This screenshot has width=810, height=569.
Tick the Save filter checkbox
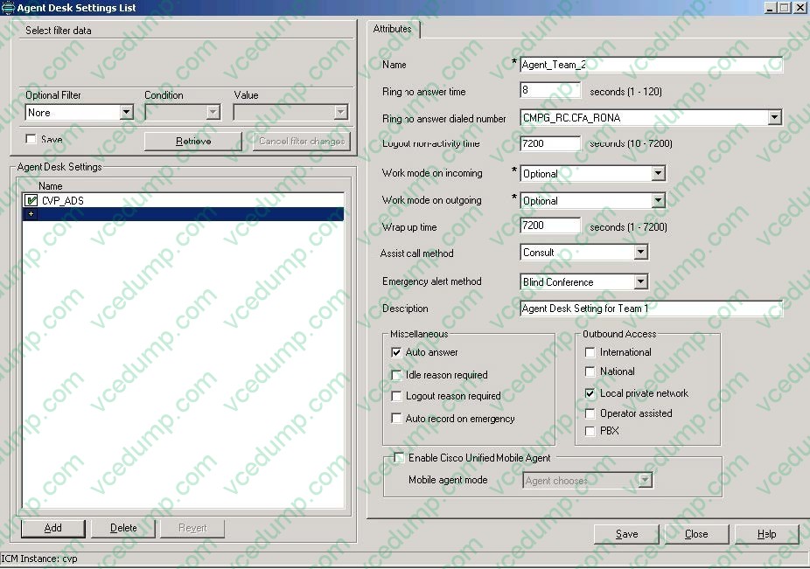coord(31,140)
